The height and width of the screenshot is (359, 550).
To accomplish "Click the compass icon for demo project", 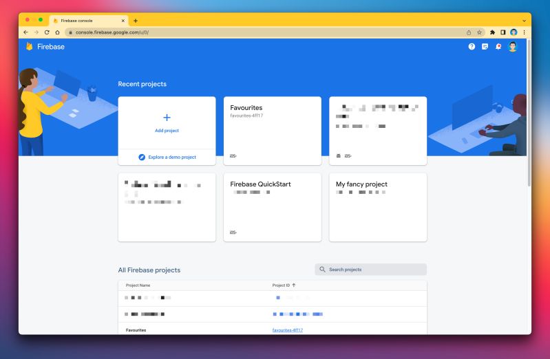I will click(142, 157).
